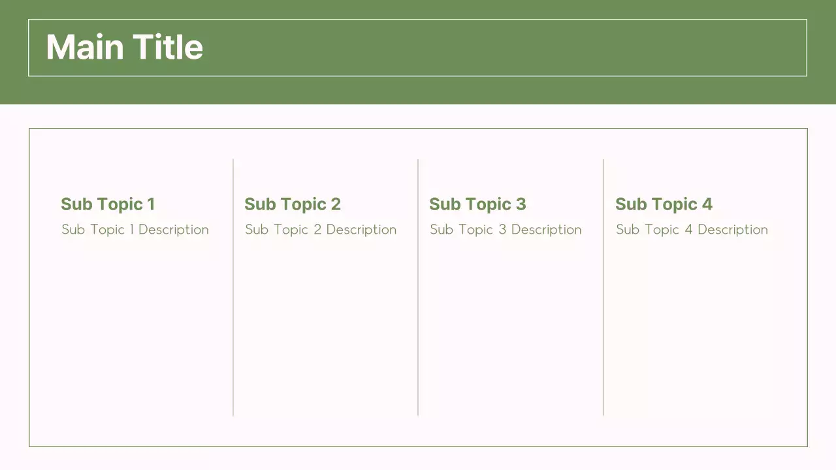Click the Sub Topic 2 Description text
The width and height of the screenshot is (836, 470).
[321, 230]
